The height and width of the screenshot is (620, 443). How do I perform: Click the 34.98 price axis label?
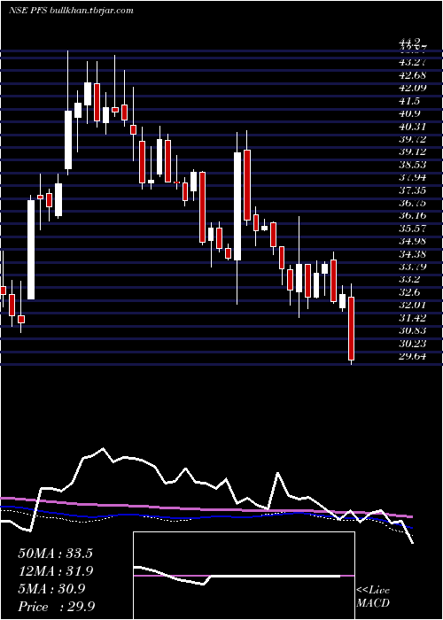pos(412,242)
